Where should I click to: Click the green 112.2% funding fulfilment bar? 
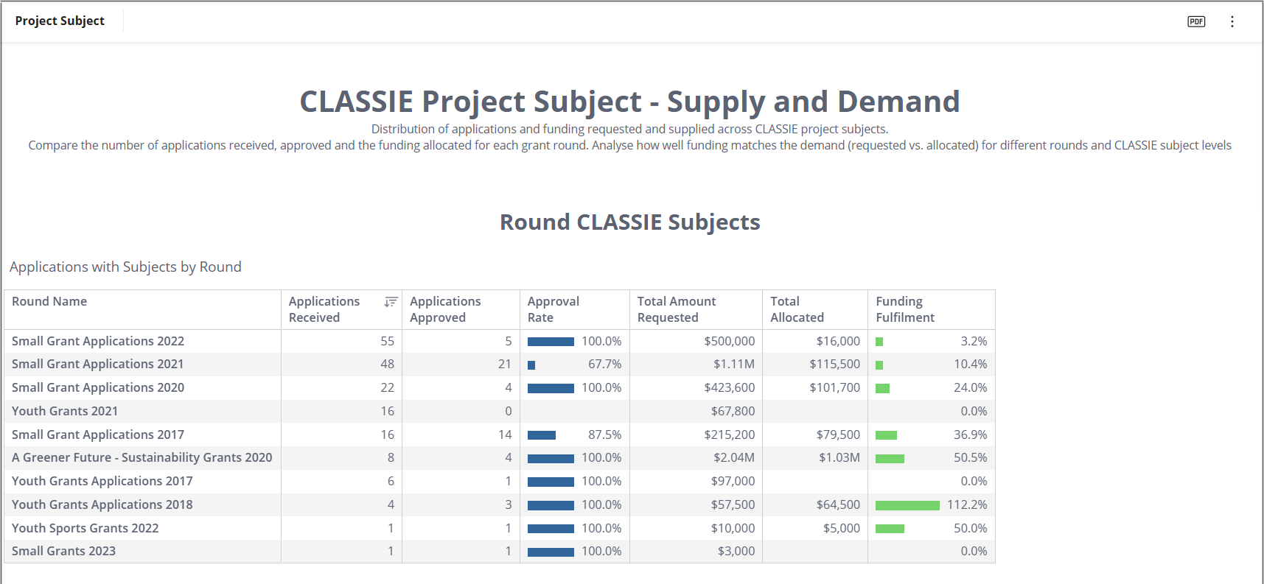pyautogui.click(x=907, y=505)
